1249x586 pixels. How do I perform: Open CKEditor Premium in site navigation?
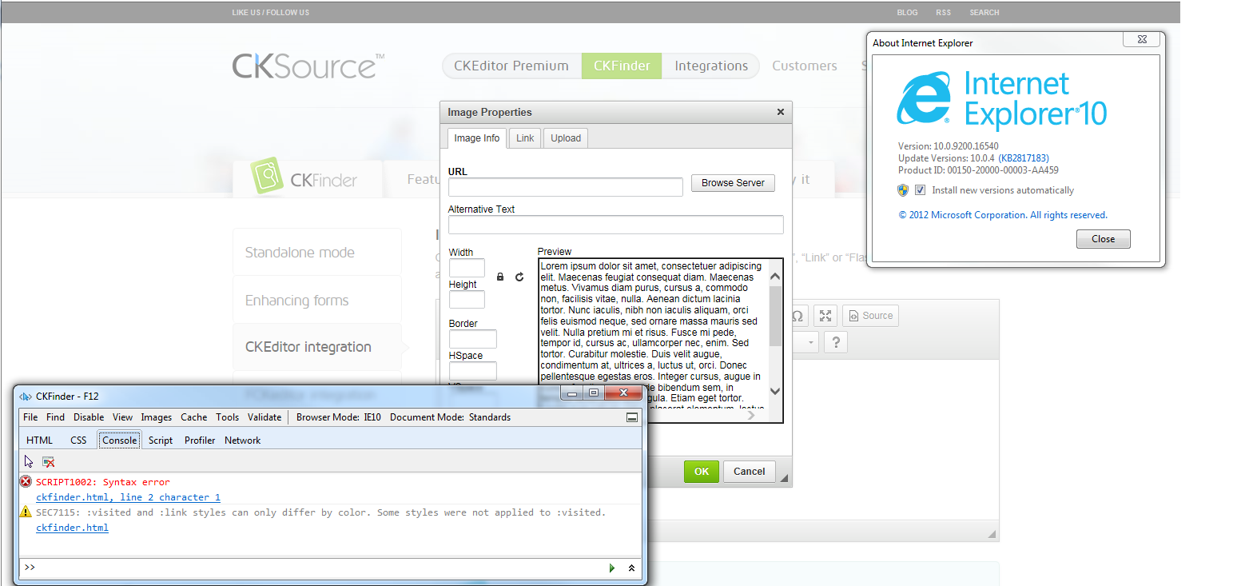point(511,66)
